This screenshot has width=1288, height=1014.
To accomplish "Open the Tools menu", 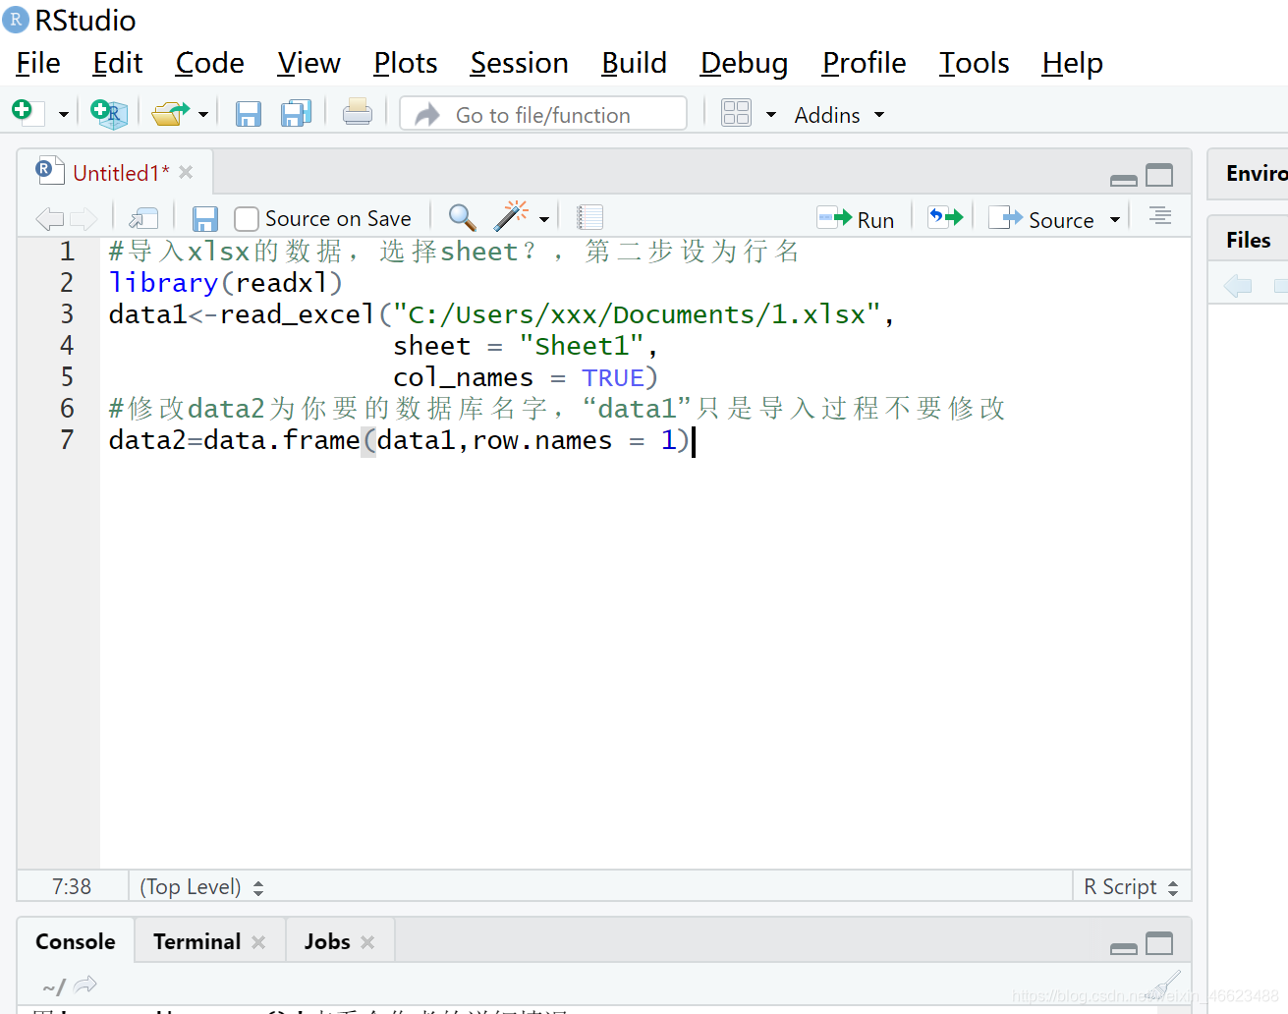I will (x=974, y=63).
